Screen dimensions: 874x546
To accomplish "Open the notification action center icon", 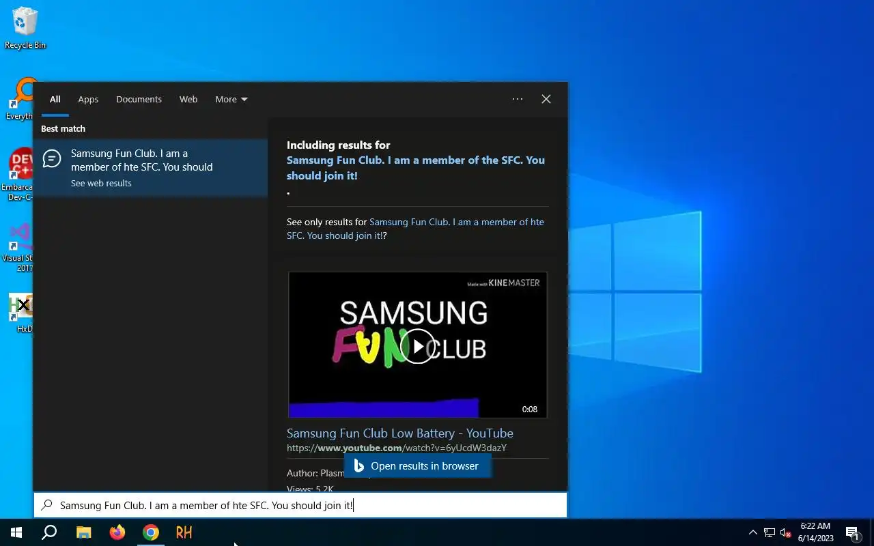I will pos(852,532).
